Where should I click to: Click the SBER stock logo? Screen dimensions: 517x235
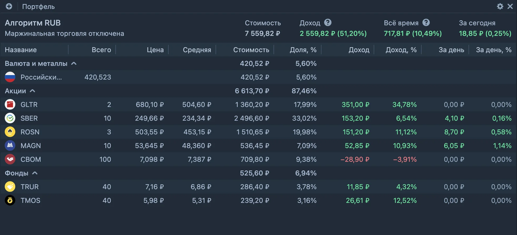(x=10, y=118)
